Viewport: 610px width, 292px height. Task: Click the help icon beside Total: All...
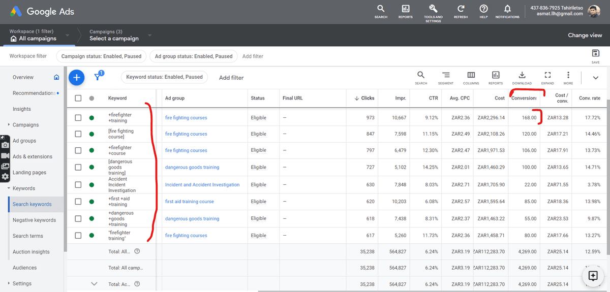(x=137, y=251)
